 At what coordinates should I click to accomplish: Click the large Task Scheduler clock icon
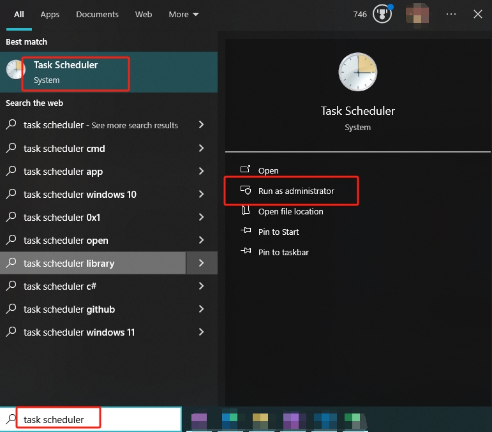point(358,72)
